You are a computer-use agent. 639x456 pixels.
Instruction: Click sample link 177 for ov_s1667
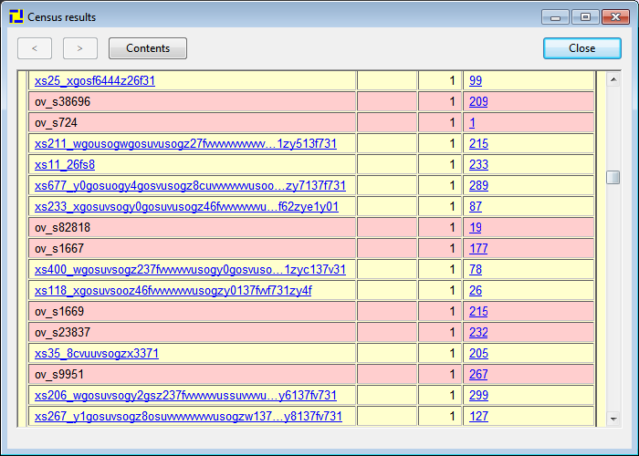(x=478, y=248)
